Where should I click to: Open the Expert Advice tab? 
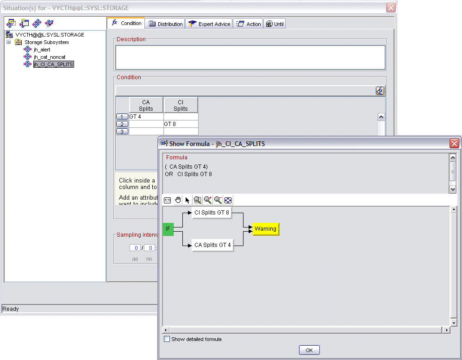tap(209, 24)
